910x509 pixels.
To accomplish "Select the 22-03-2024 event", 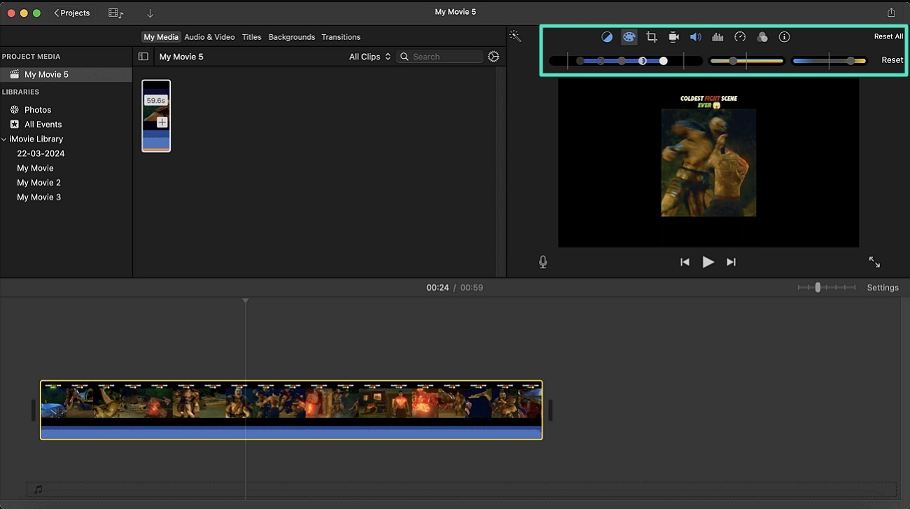I will [41, 153].
